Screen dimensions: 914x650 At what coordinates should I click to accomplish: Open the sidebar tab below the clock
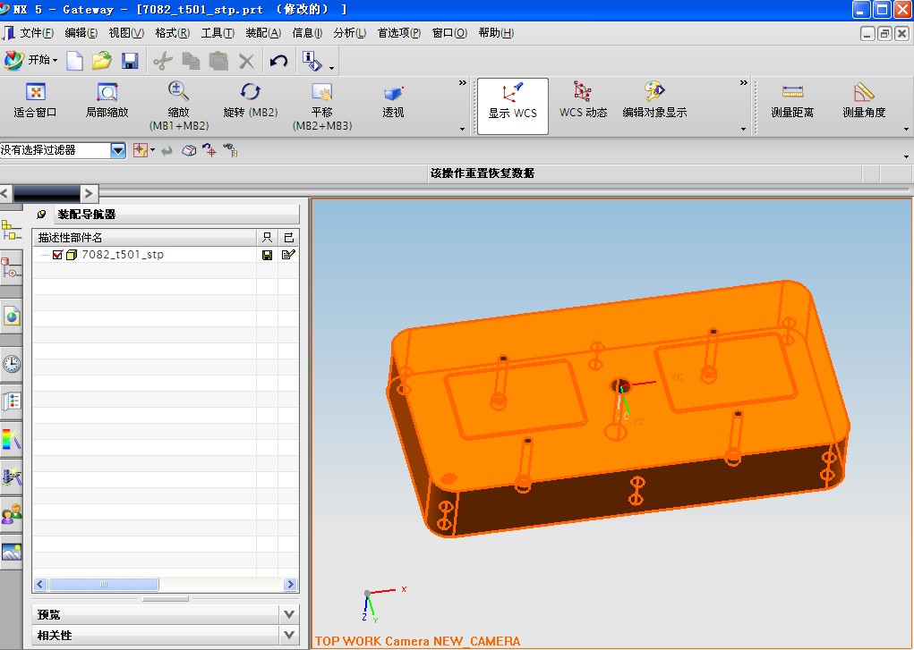point(11,401)
